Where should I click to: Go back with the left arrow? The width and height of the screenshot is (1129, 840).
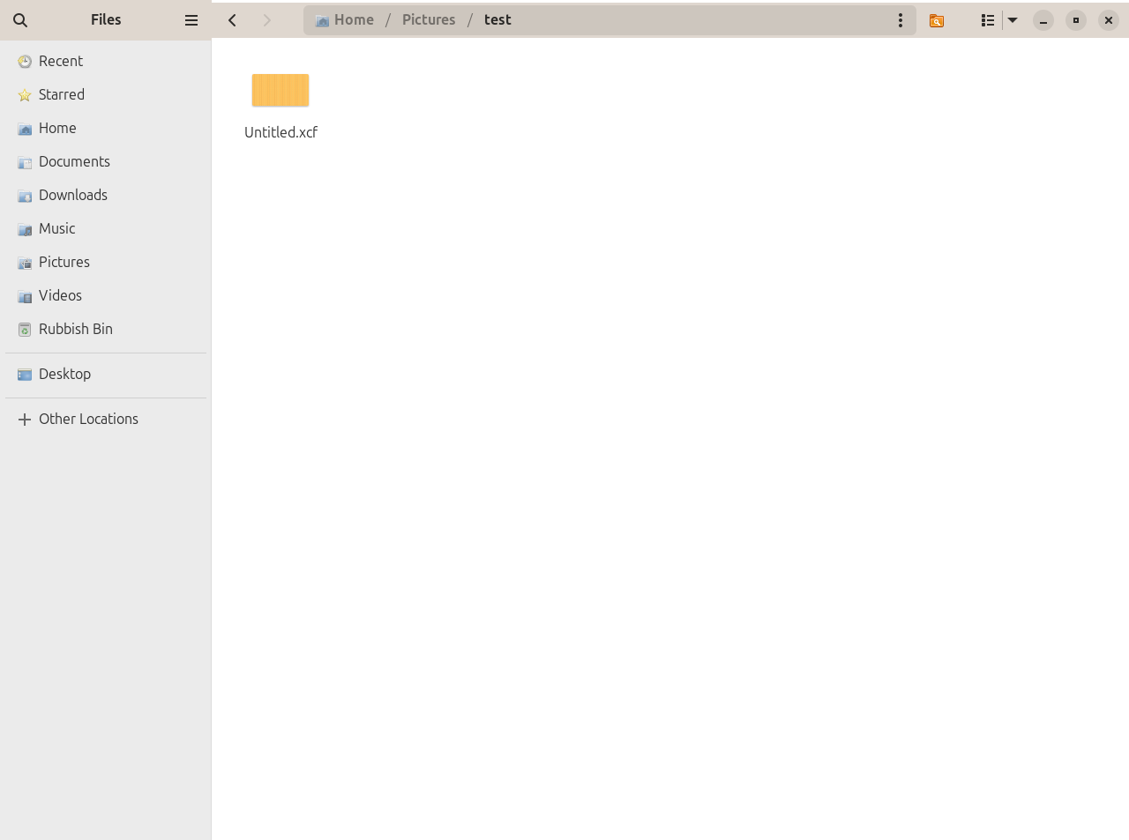click(x=233, y=20)
